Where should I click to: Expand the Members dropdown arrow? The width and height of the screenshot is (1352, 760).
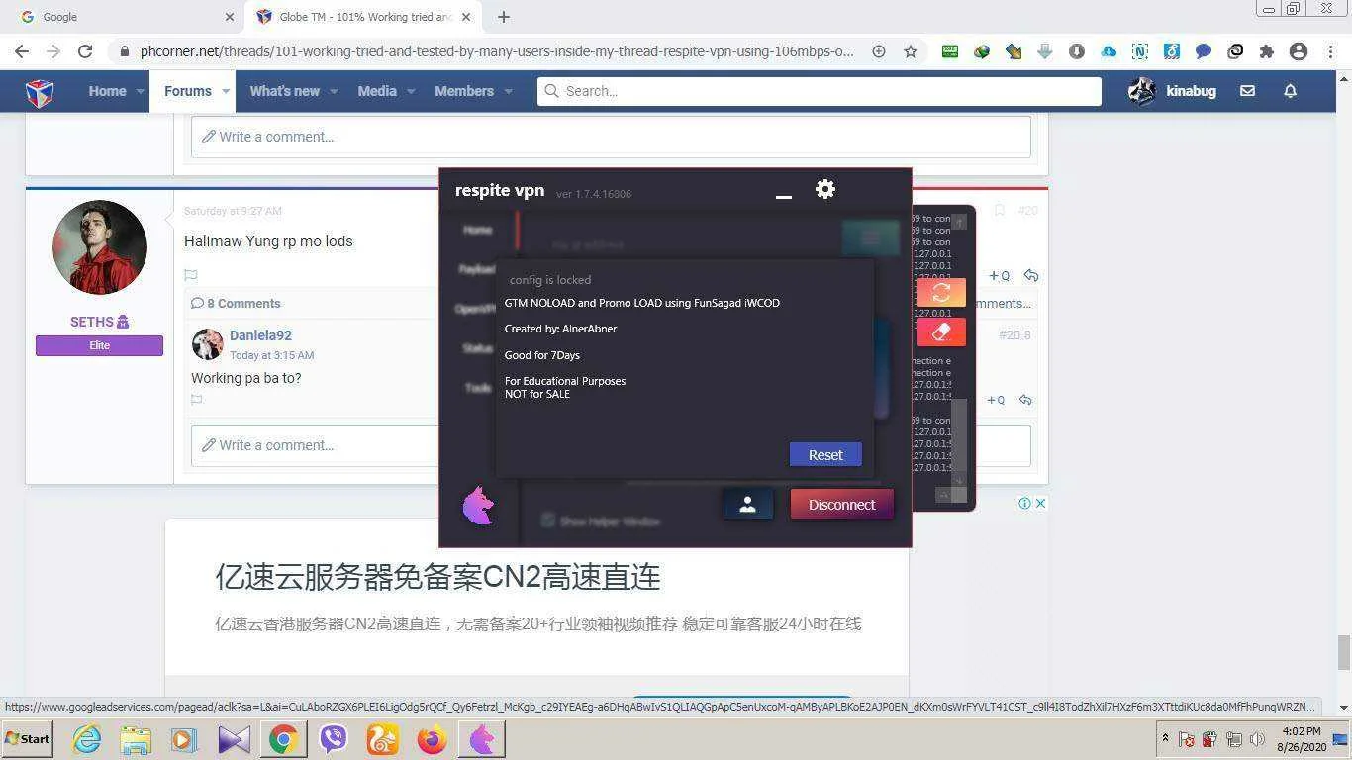coord(508,91)
